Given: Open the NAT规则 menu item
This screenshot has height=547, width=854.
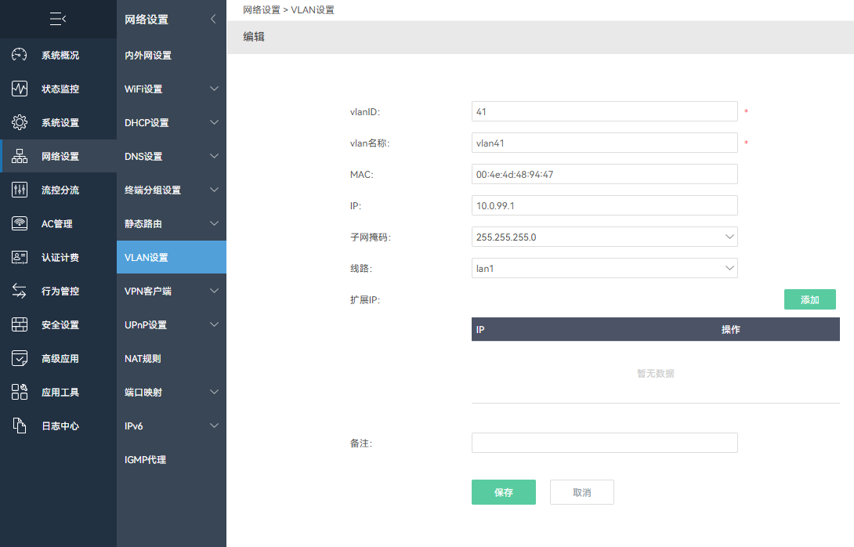Looking at the screenshot, I should click(143, 359).
